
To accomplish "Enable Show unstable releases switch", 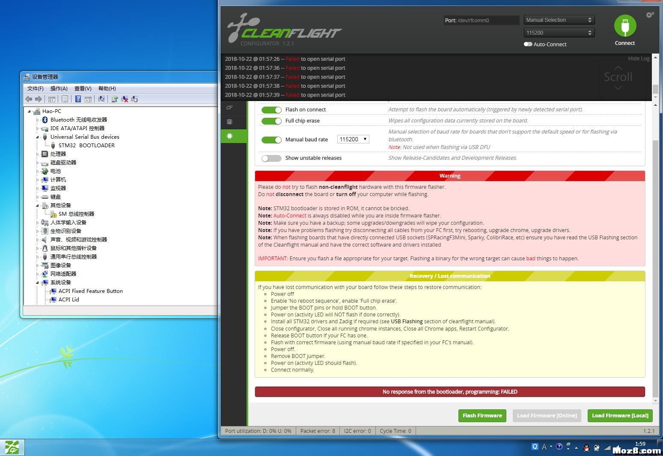I will pyautogui.click(x=271, y=158).
